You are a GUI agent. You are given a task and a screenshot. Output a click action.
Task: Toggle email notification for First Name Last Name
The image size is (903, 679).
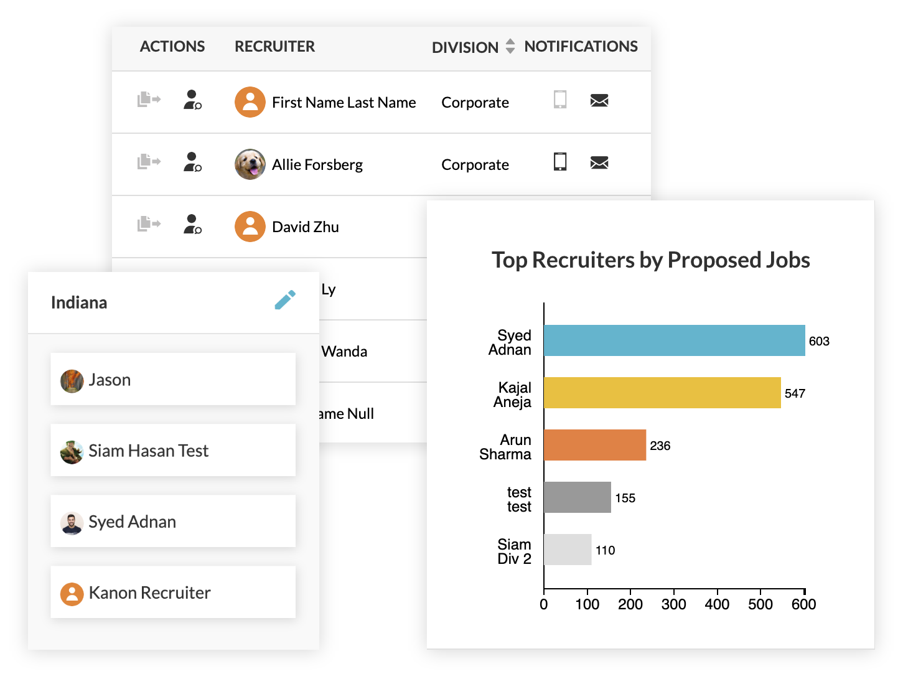pyautogui.click(x=599, y=100)
